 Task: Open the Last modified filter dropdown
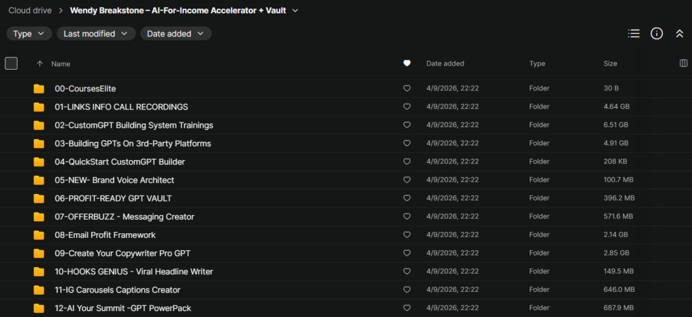tap(96, 34)
